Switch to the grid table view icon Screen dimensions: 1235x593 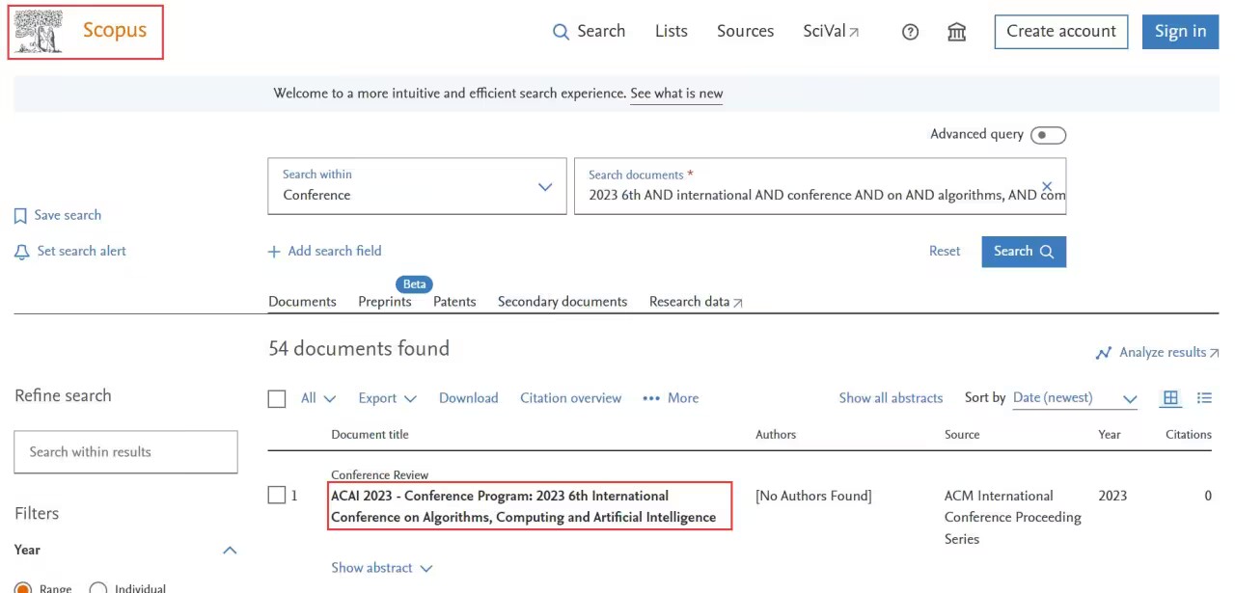coord(1171,397)
